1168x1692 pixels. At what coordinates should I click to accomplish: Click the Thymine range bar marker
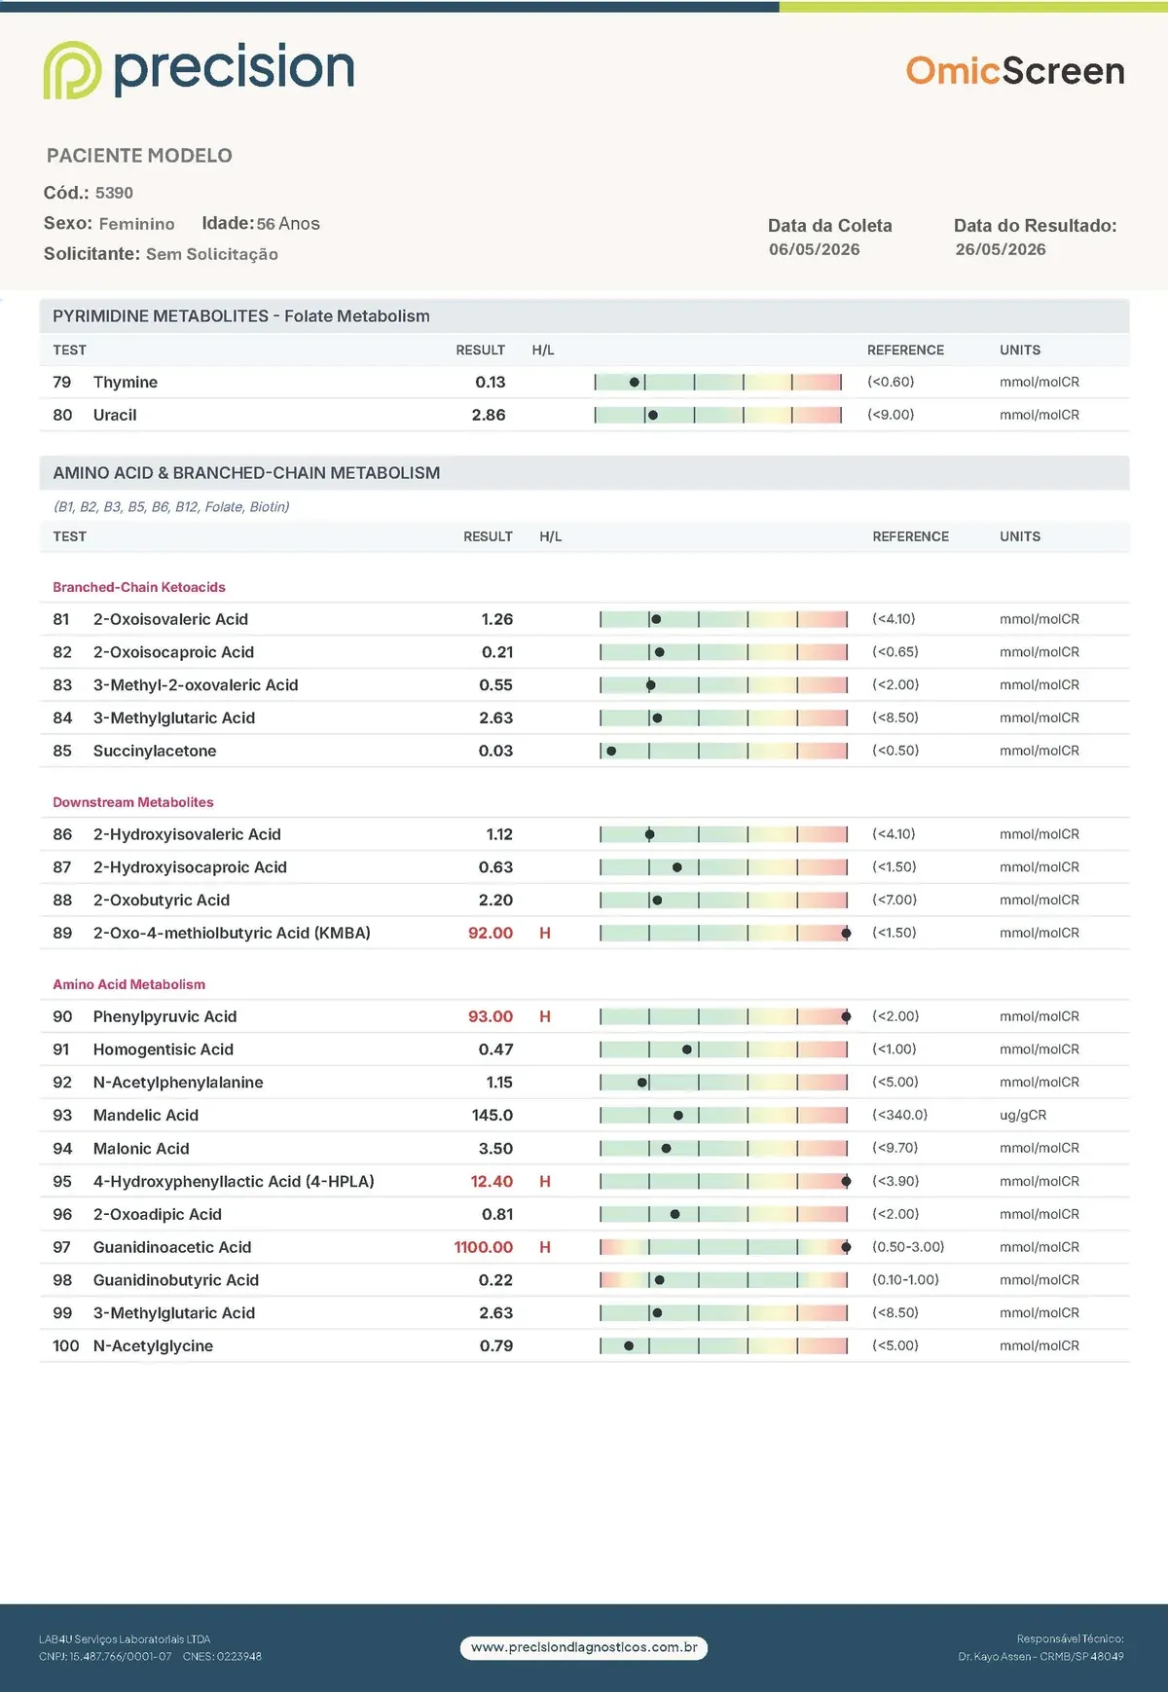635,383
